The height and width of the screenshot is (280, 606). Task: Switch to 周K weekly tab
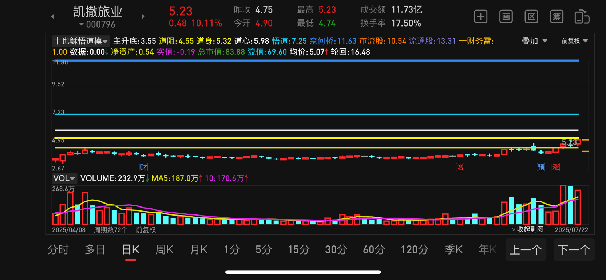pos(165,250)
